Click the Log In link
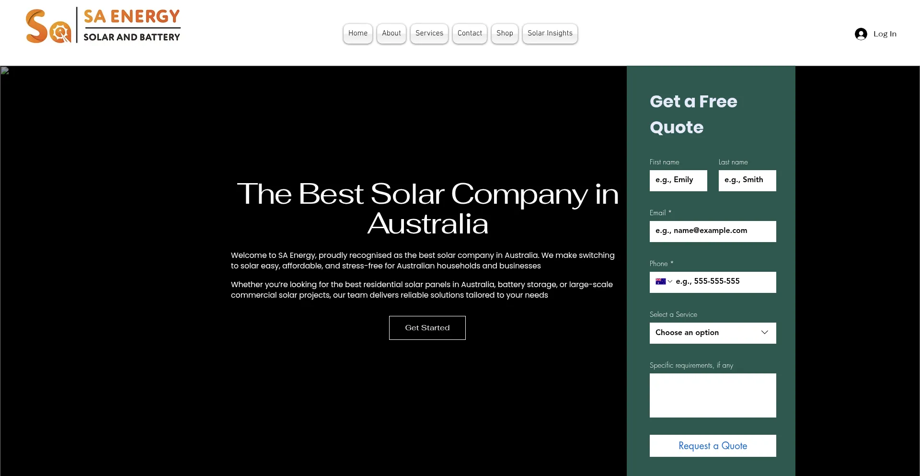Viewport: 920px width, 476px height. pos(885,34)
